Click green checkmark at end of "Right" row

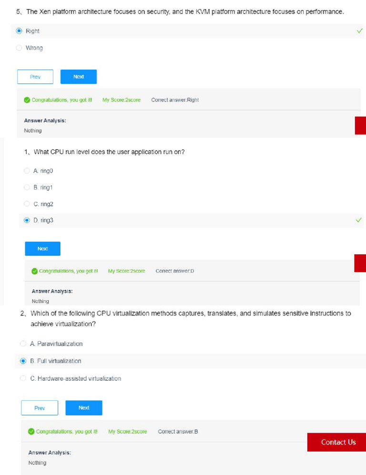(x=359, y=31)
